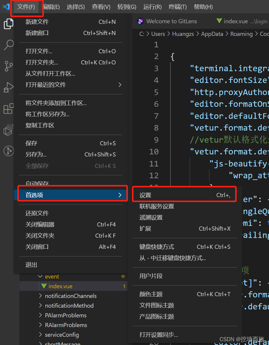The width and height of the screenshot is (269, 345).
Task: Select 打开设置同步... submenu entry
Action: click(x=185, y=335)
